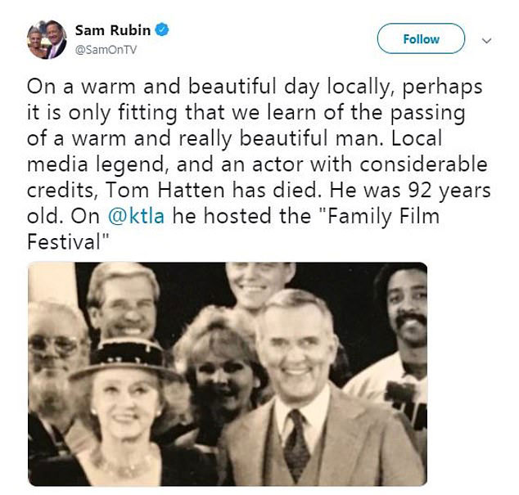This screenshot has height=495, width=519.
Task: Open Sam Rubin's profile avatar
Action: click(x=46, y=38)
